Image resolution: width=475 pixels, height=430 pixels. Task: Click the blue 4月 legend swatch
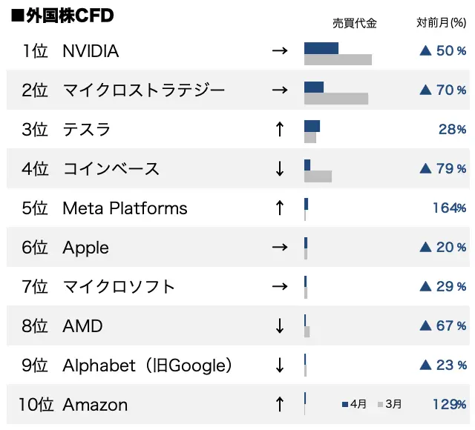tap(345, 404)
